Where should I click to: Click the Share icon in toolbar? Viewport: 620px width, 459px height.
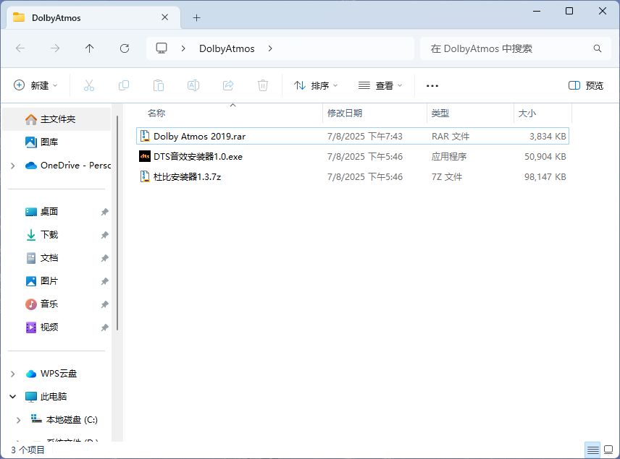click(x=228, y=85)
